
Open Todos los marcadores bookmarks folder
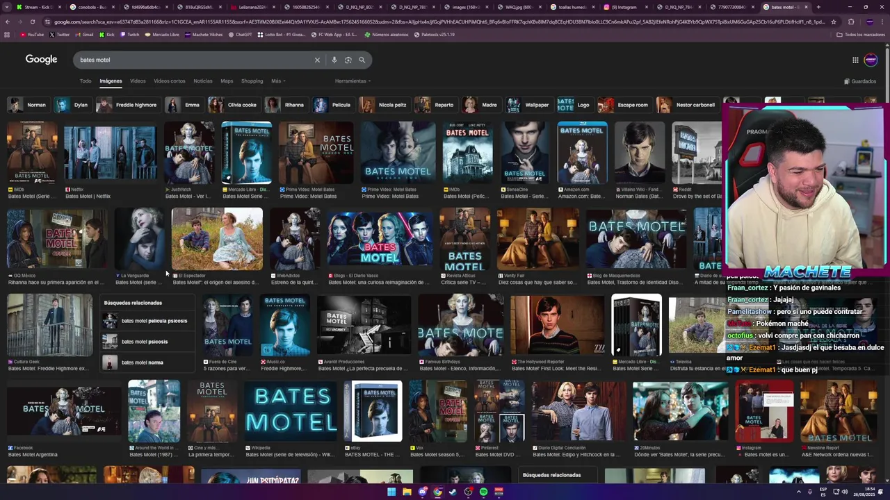point(861,34)
